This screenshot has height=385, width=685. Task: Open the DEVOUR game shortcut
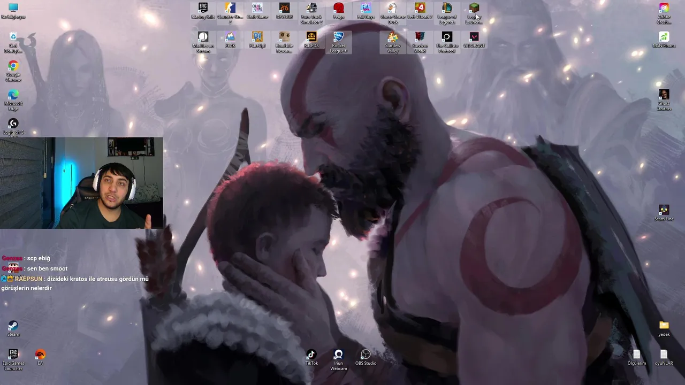[x=284, y=11]
